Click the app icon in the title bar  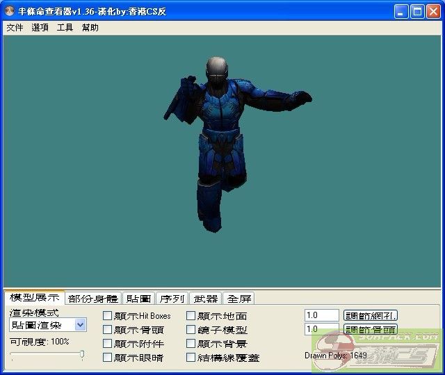10,11
